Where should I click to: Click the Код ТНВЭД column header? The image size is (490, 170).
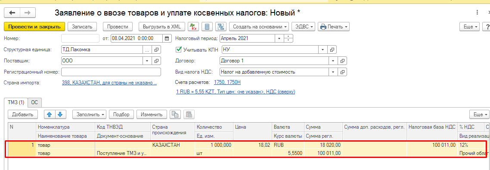[122, 127]
